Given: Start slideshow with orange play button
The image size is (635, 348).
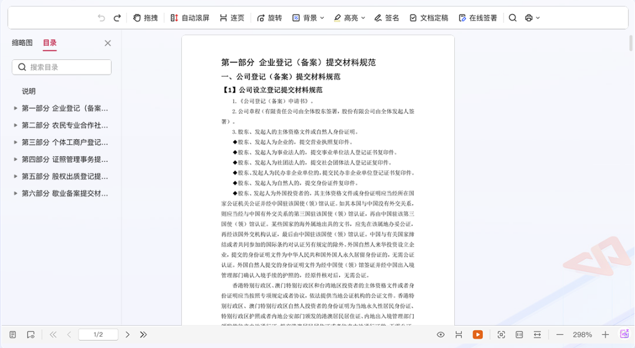Looking at the screenshot, I should [478, 335].
